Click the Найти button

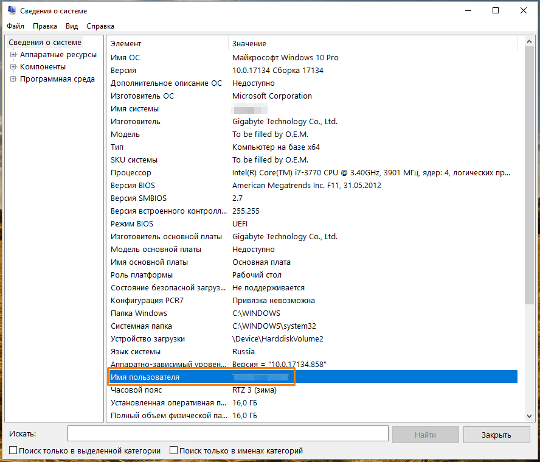pos(425,435)
